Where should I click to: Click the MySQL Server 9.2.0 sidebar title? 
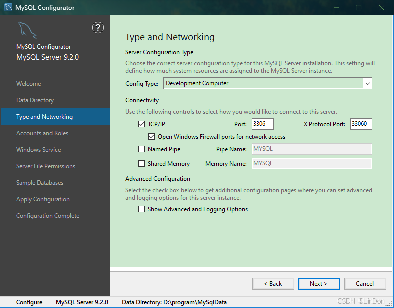tap(47, 57)
